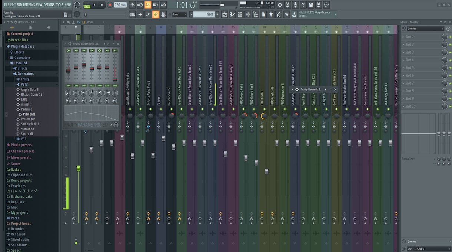Viewport: 452px width, 252px height.
Task: Open the riser pattern selector
Action: [204, 14]
